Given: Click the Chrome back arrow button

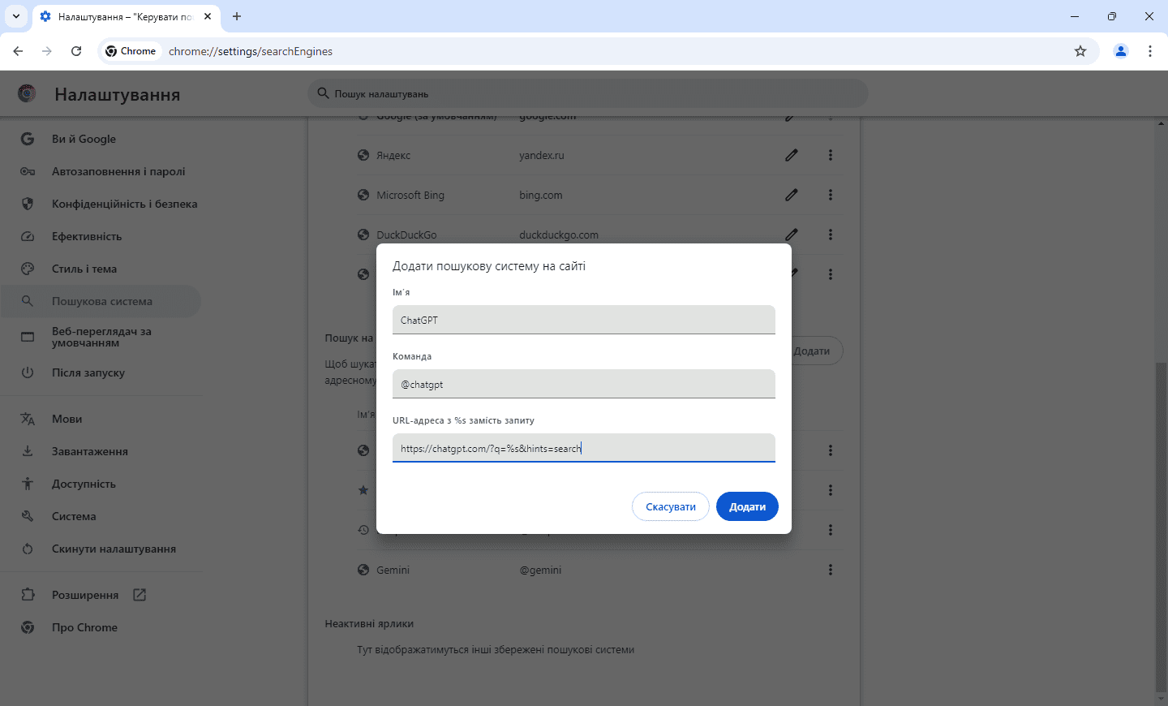Looking at the screenshot, I should point(18,51).
